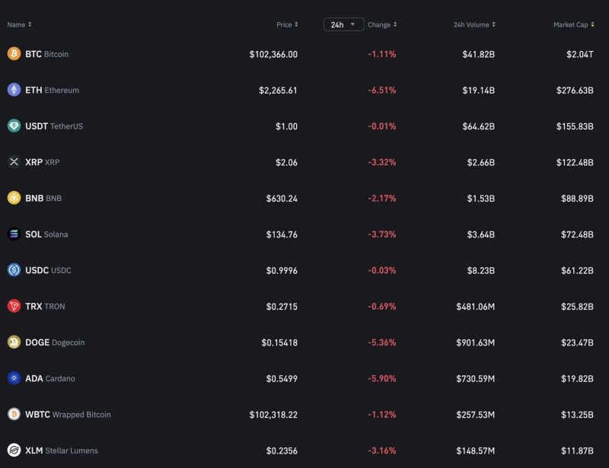Sort by Market Cap column header
The width and height of the screenshot is (609, 468).
point(572,24)
